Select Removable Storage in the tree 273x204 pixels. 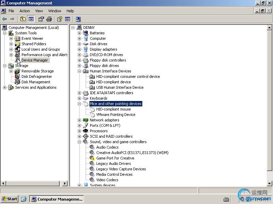[38, 71]
